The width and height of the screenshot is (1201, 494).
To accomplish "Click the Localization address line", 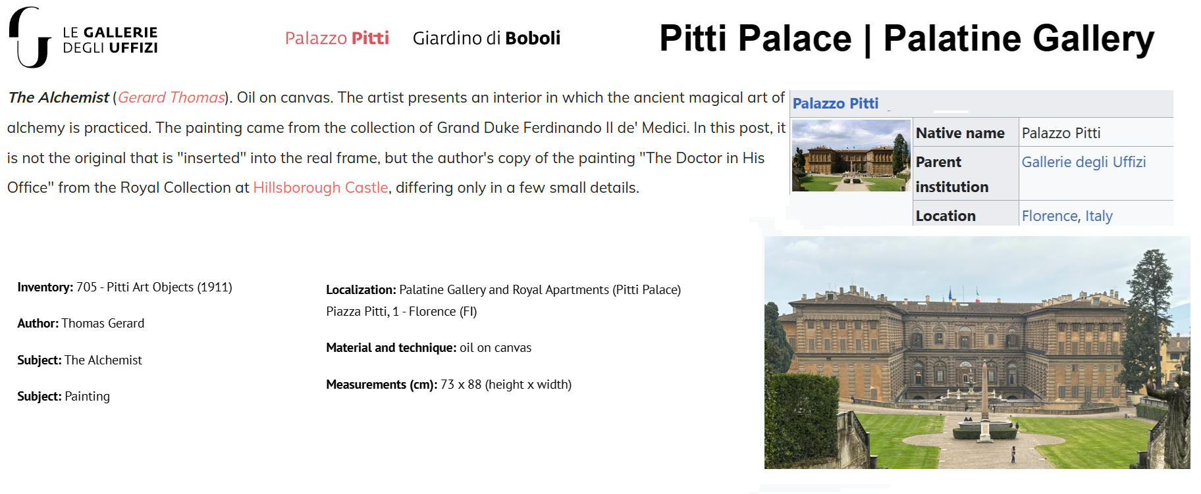I will 401,312.
